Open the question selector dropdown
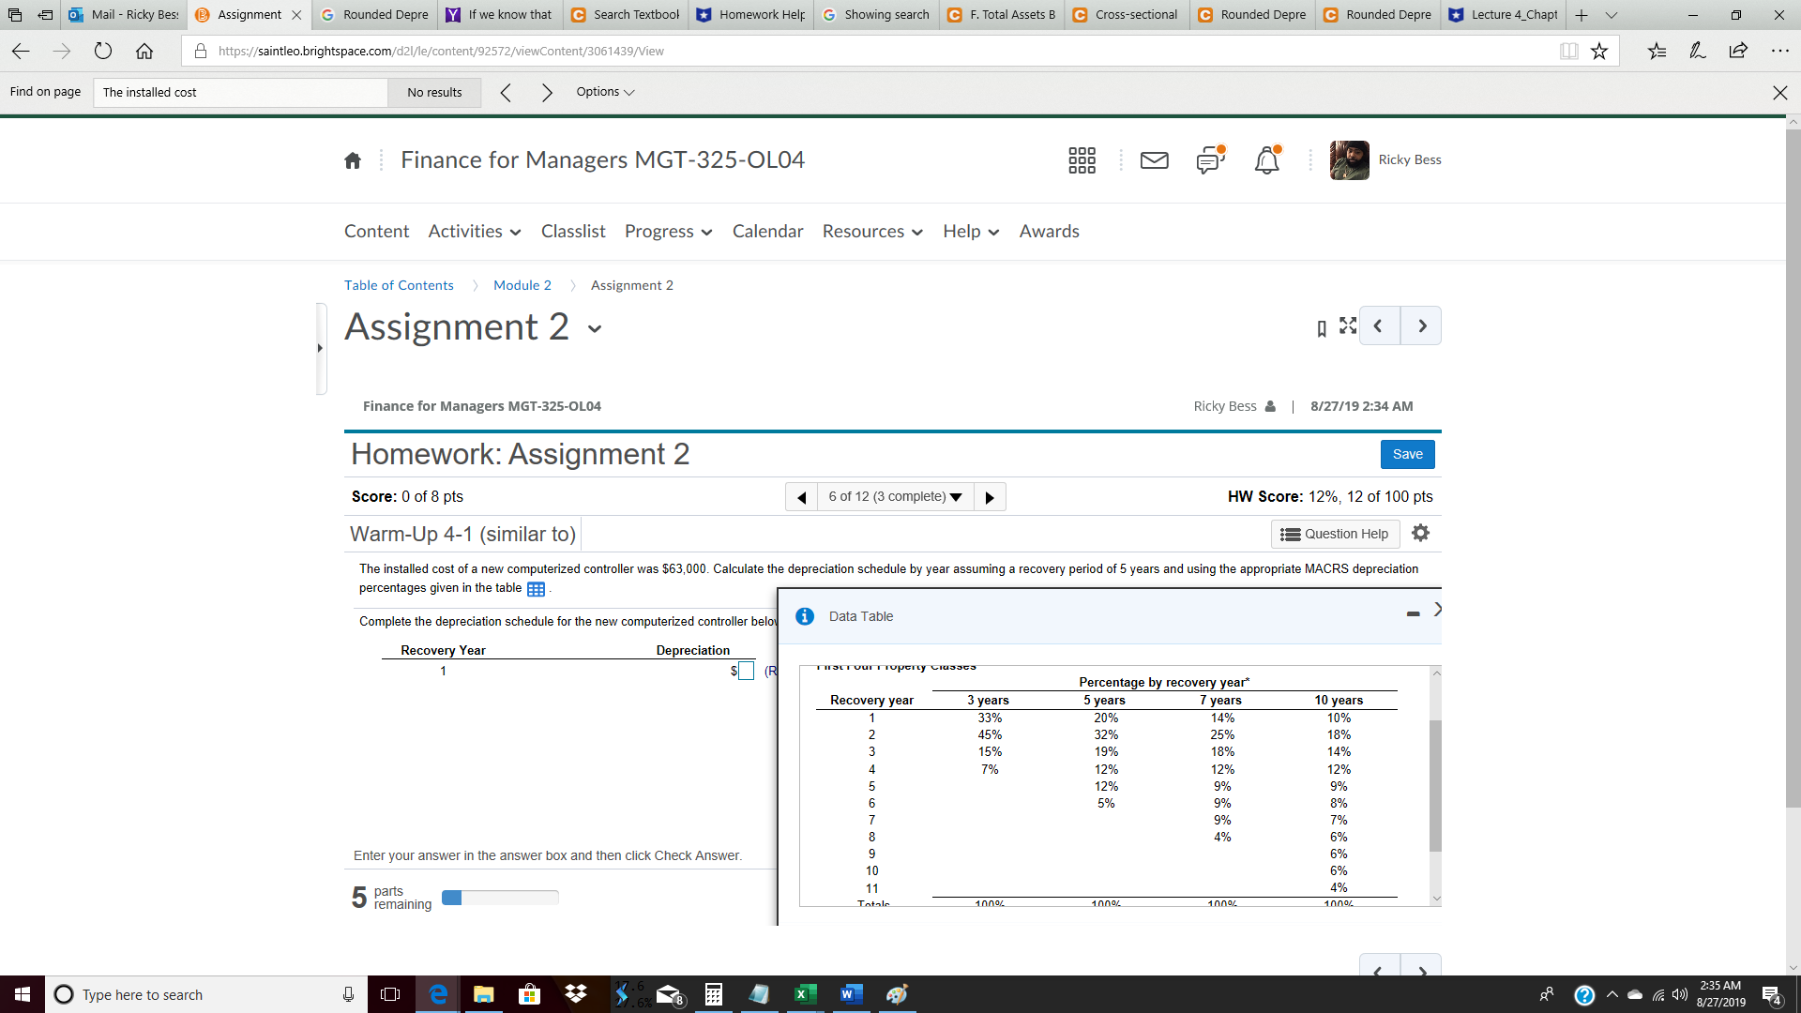This screenshot has height=1013, width=1801. tap(895, 496)
